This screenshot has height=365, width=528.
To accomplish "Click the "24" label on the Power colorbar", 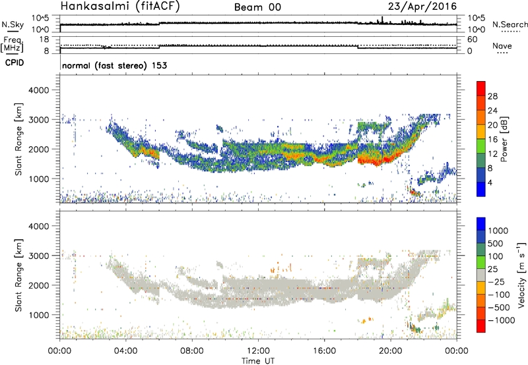I will click(x=492, y=111).
